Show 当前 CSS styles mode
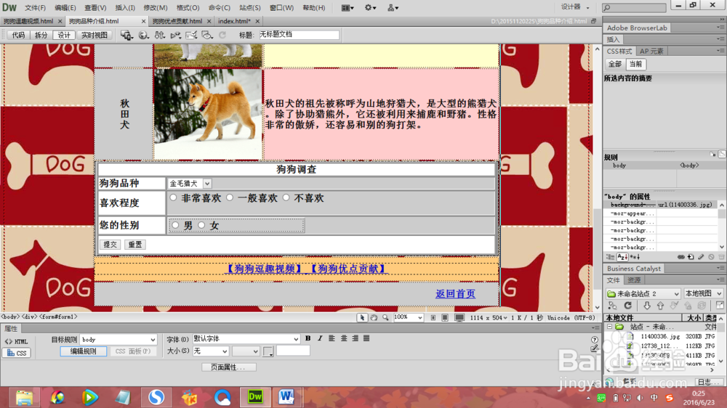Screen dimensions: 727x408 [635, 64]
